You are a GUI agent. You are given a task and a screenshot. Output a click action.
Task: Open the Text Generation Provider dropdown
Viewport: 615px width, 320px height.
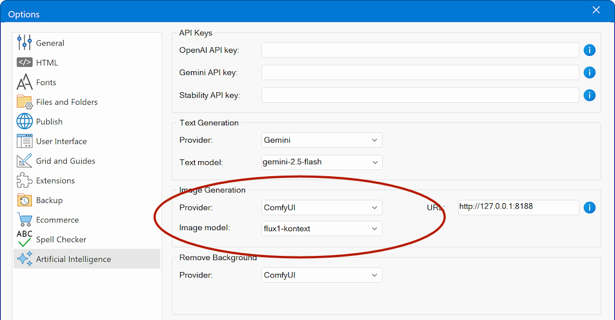(x=322, y=140)
